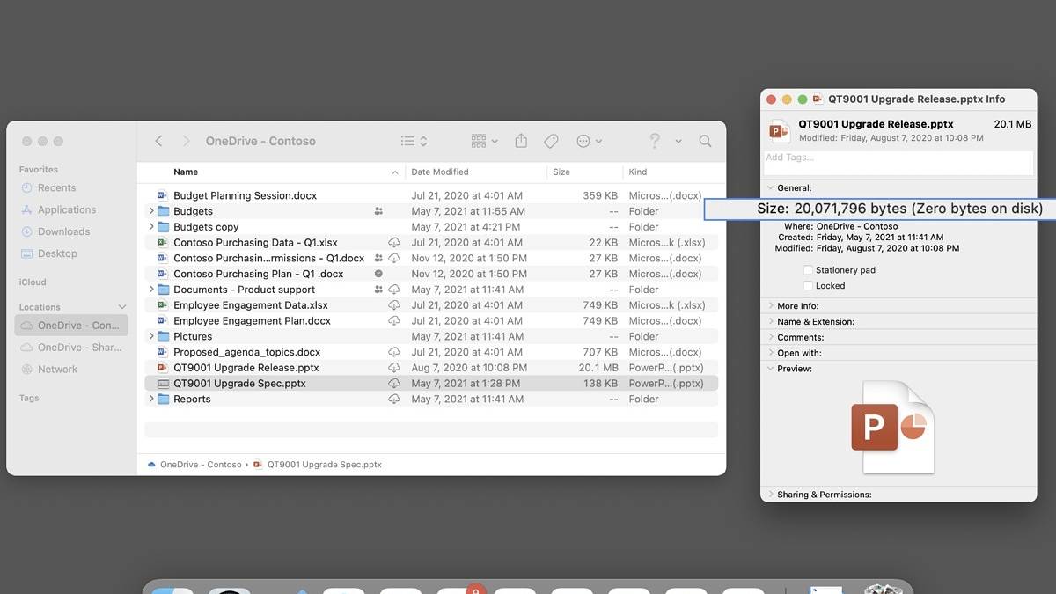
Task: Open the Share toolbar icon
Action: click(521, 141)
